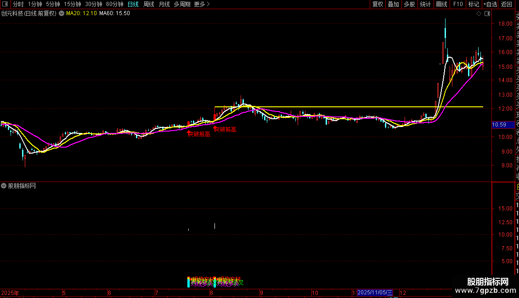Click the 8.00 price axis label
This screenshot has height=298, width=519.
(x=507, y=166)
